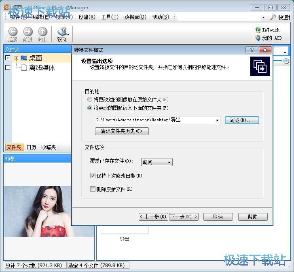Select radio option to save in original folder
294x272 pixels.
click(x=90, y=99)
